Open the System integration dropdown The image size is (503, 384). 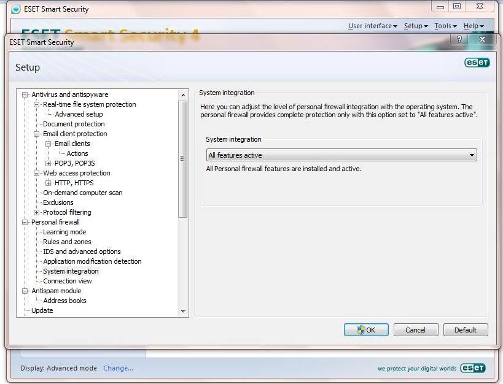pos(341,155)
